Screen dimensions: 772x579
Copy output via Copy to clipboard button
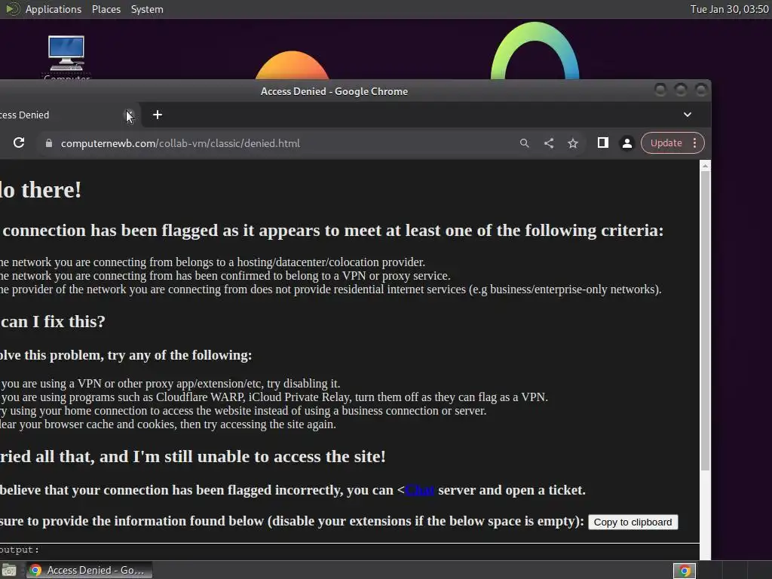coord(633,522)
